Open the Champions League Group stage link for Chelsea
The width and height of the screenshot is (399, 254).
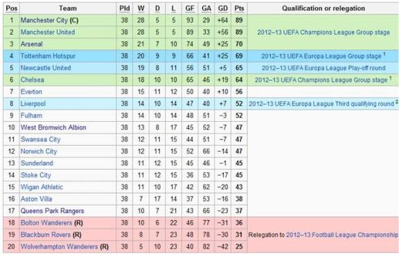click(321, 80)
